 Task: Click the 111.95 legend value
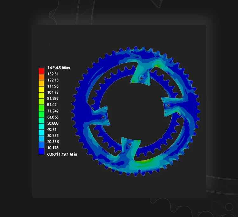tap(53, 86)
